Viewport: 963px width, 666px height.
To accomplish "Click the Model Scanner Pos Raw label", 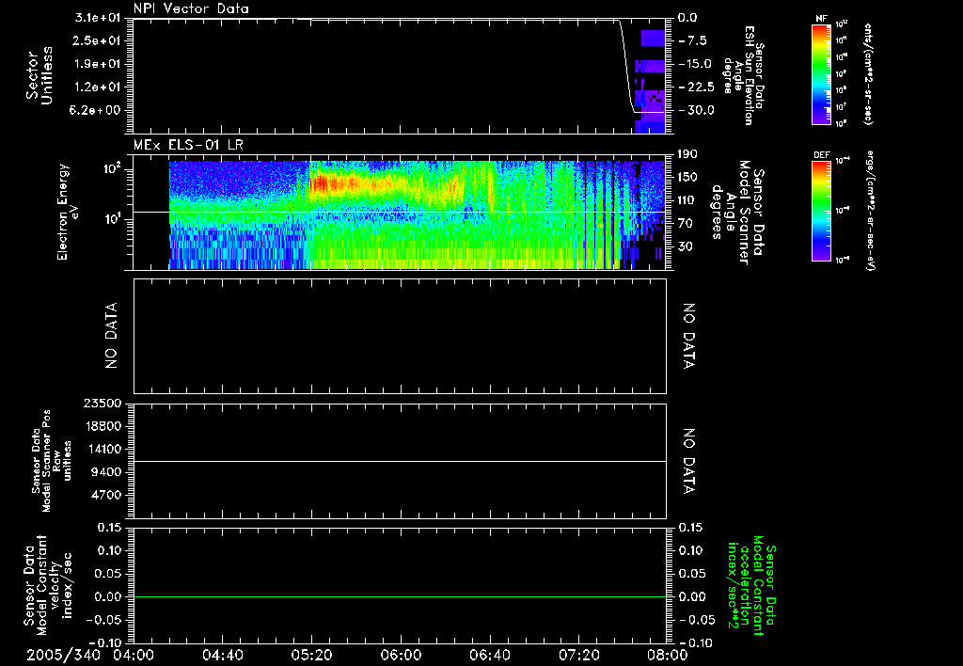I will 52,461.
